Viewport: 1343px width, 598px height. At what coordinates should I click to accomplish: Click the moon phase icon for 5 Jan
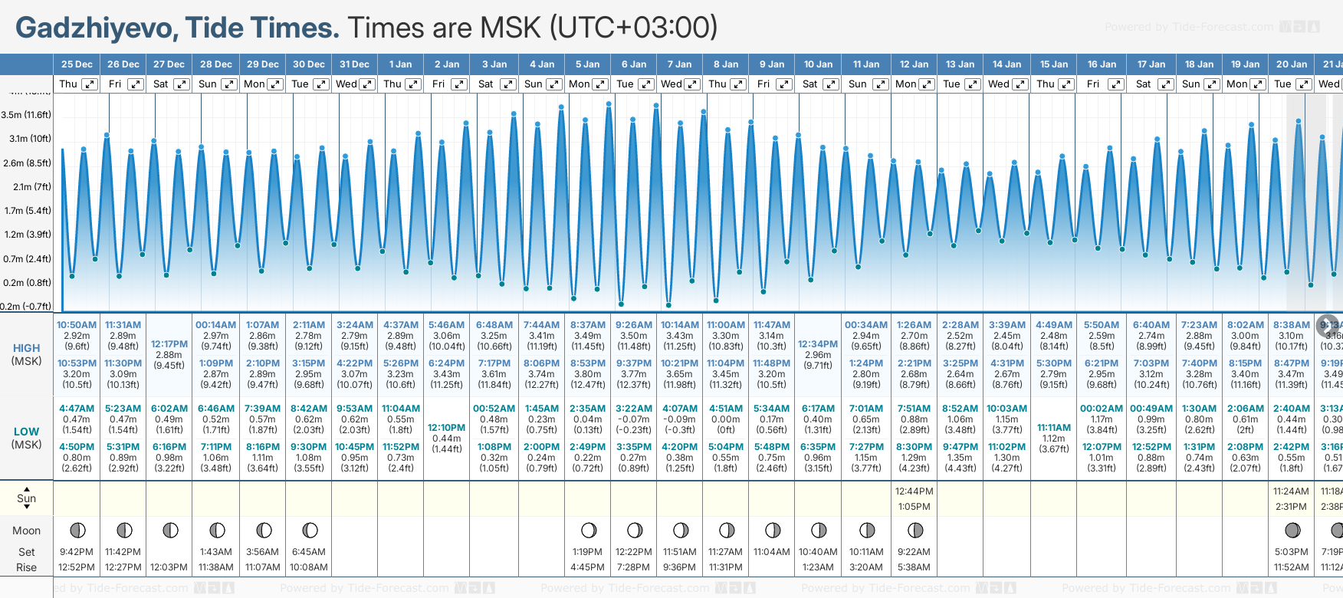point(588,530)
